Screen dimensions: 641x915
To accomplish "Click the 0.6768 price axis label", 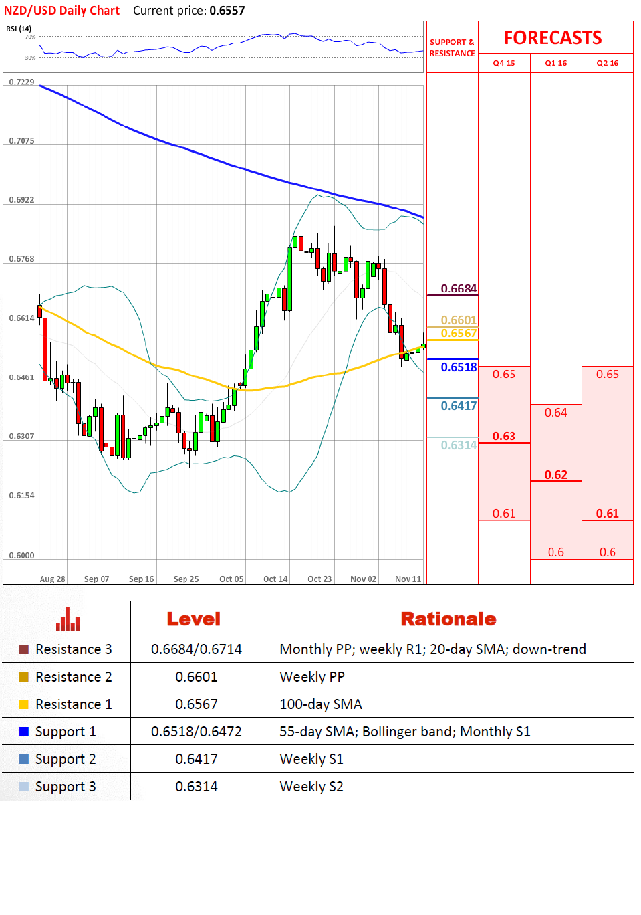I will coord(21,259).
